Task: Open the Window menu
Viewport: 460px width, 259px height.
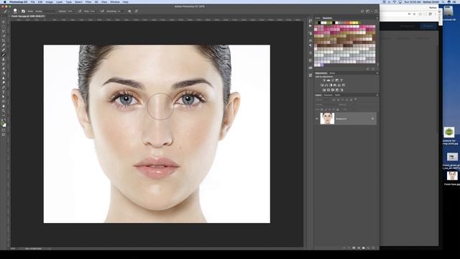Action: (115, 2)
